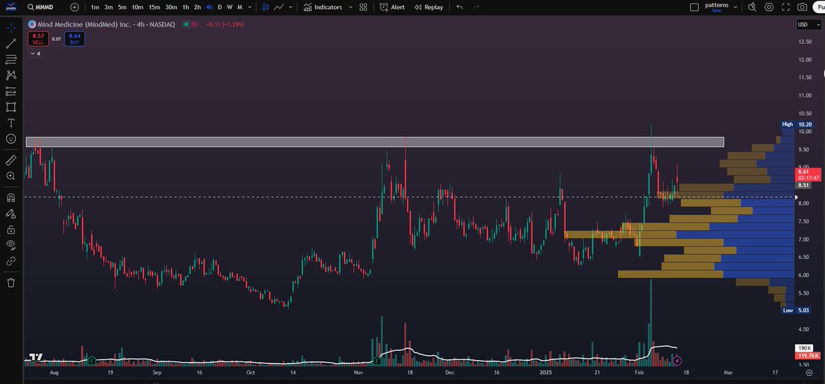Open the chart settings hexagon icon
This screenshot has width=825, height=384.
click(769, 7)
